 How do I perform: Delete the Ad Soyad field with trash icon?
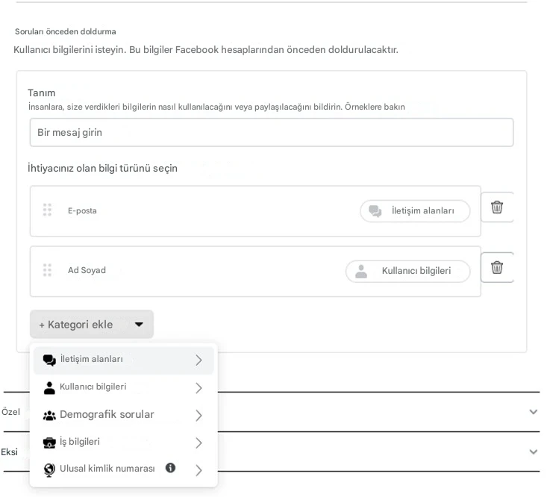pyautogui.click(x=497, y=267)
